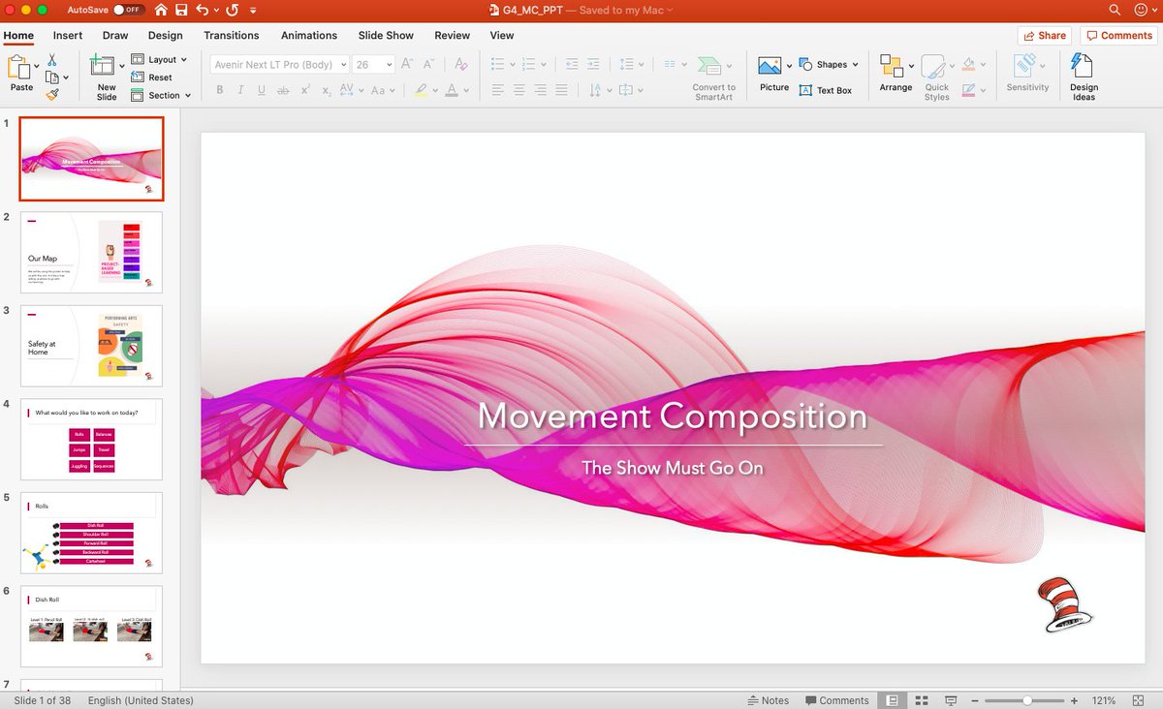Viewport: 1163px width, 709px height.
Task: Start slide show from status bar icon
Action: coord(952,700)
